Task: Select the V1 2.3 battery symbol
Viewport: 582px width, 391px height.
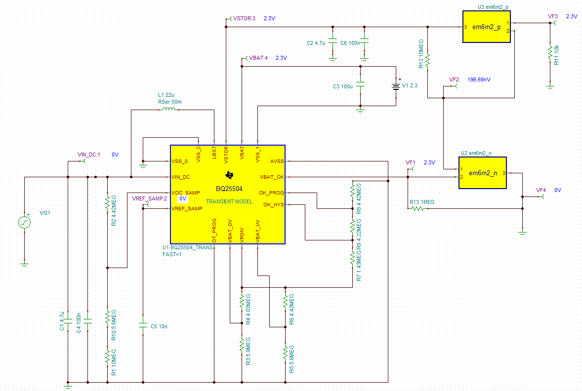Action: click(x=396, y=86)
